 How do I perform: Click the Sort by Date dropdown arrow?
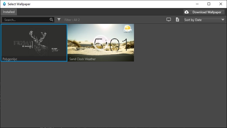click(223, 20)
